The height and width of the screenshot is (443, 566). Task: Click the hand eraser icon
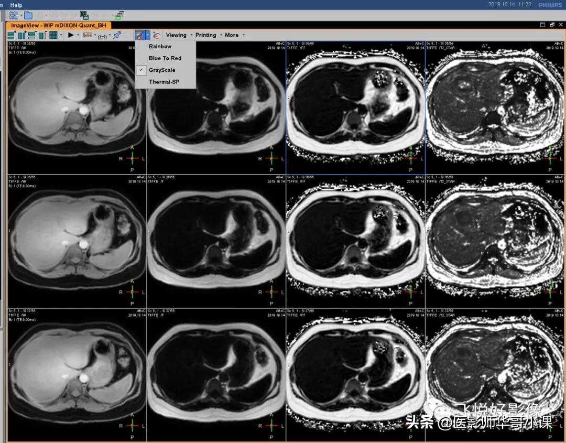coord(156,35)
